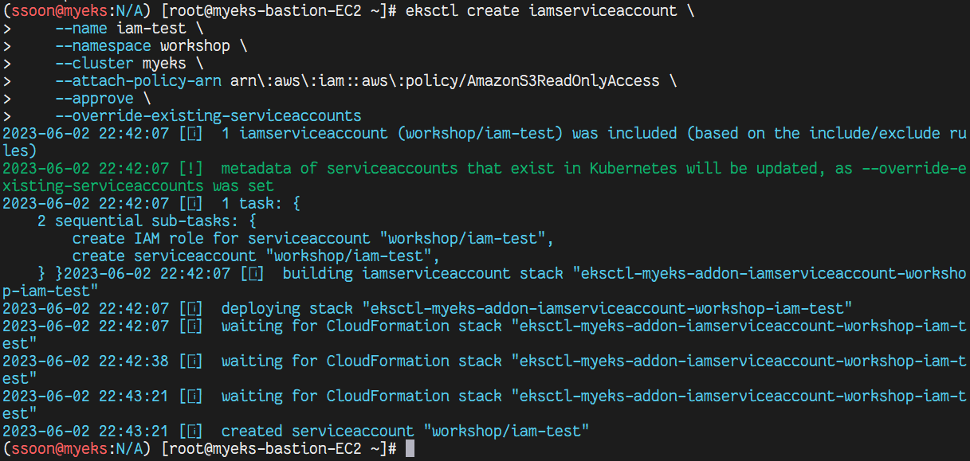Click the '--approve' flag text
970x461 pixels.
94,99
